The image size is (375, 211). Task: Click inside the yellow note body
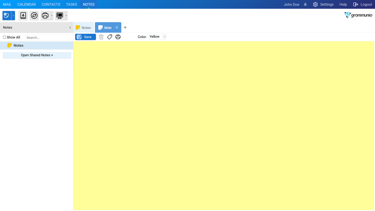224,125
